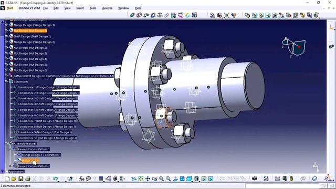Viewport: 336px width, 189px height.
Task: Open the Tools menu
Action: (x=92, y=8)
